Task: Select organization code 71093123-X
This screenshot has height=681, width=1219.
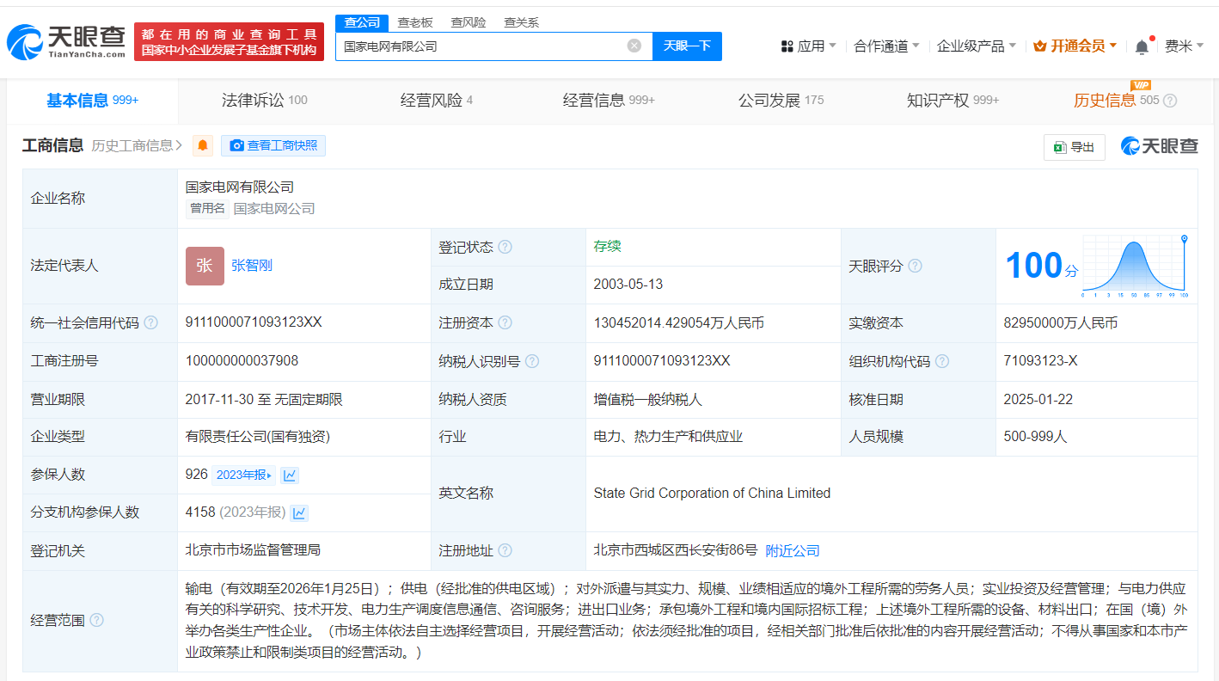Action: coord(1040,361)
